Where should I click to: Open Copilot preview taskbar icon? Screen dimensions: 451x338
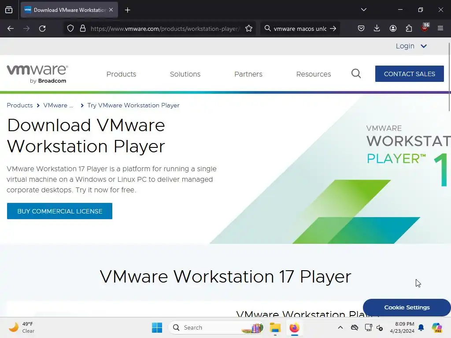point(437,327)
